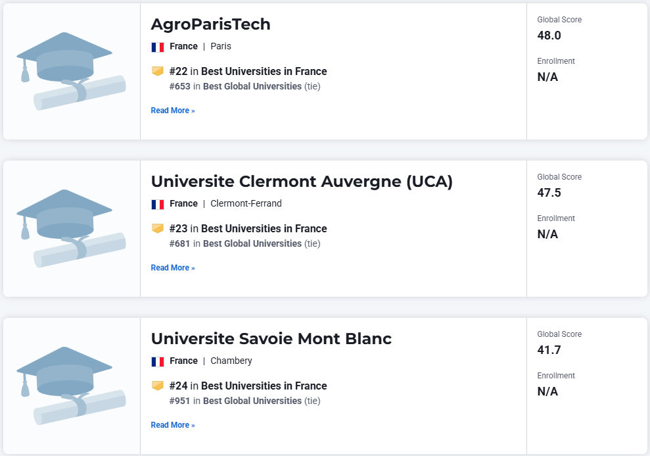Open the Universite Clermont Auvergne (UCA) title
This screenshot has width=650, height=456.
tap(302, 182)
